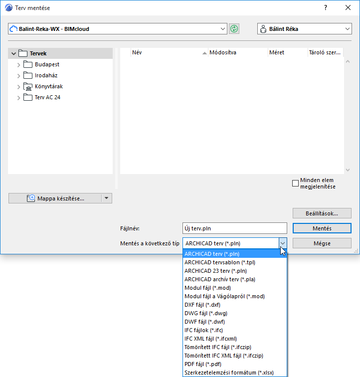Open the Balint-Reka-WX BIMcloud server dropdown

223,29
